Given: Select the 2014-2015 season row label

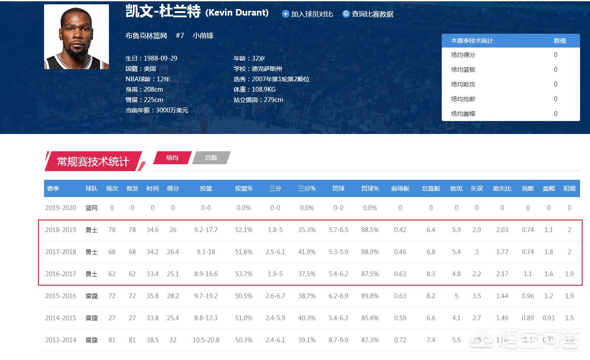Looking at the screenshot, I should coord(61,318).
